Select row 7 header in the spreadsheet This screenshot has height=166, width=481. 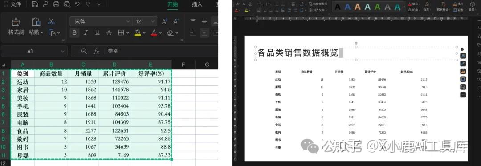coord(4,122)
